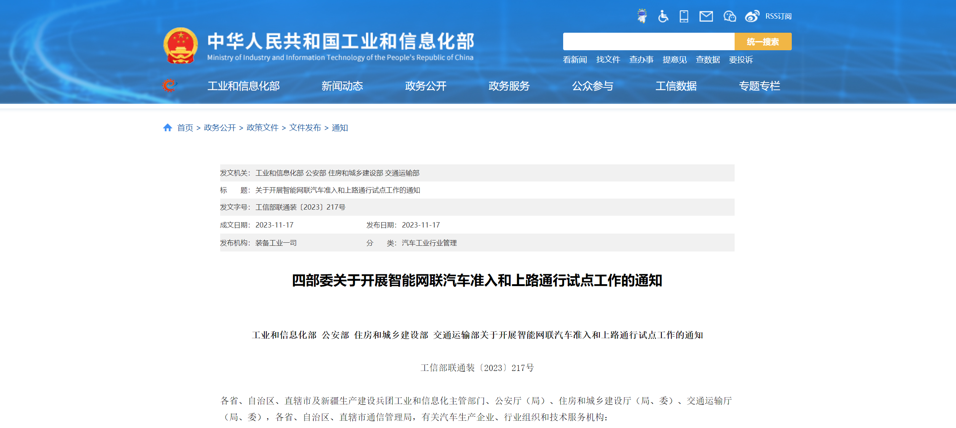The height and width of the screenshot is (428, 956).
Task: Click the blue home icon in breadcrumb
Action: point(168,127)
